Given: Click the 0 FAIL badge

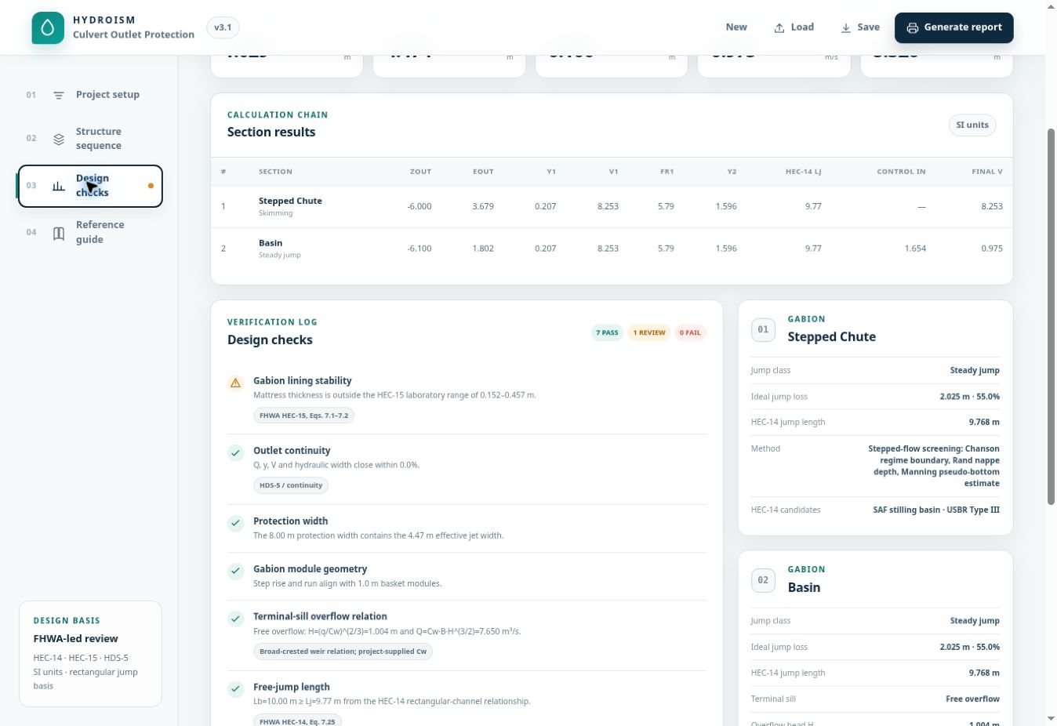Looking at the screenshot, I should coord(690,333).
